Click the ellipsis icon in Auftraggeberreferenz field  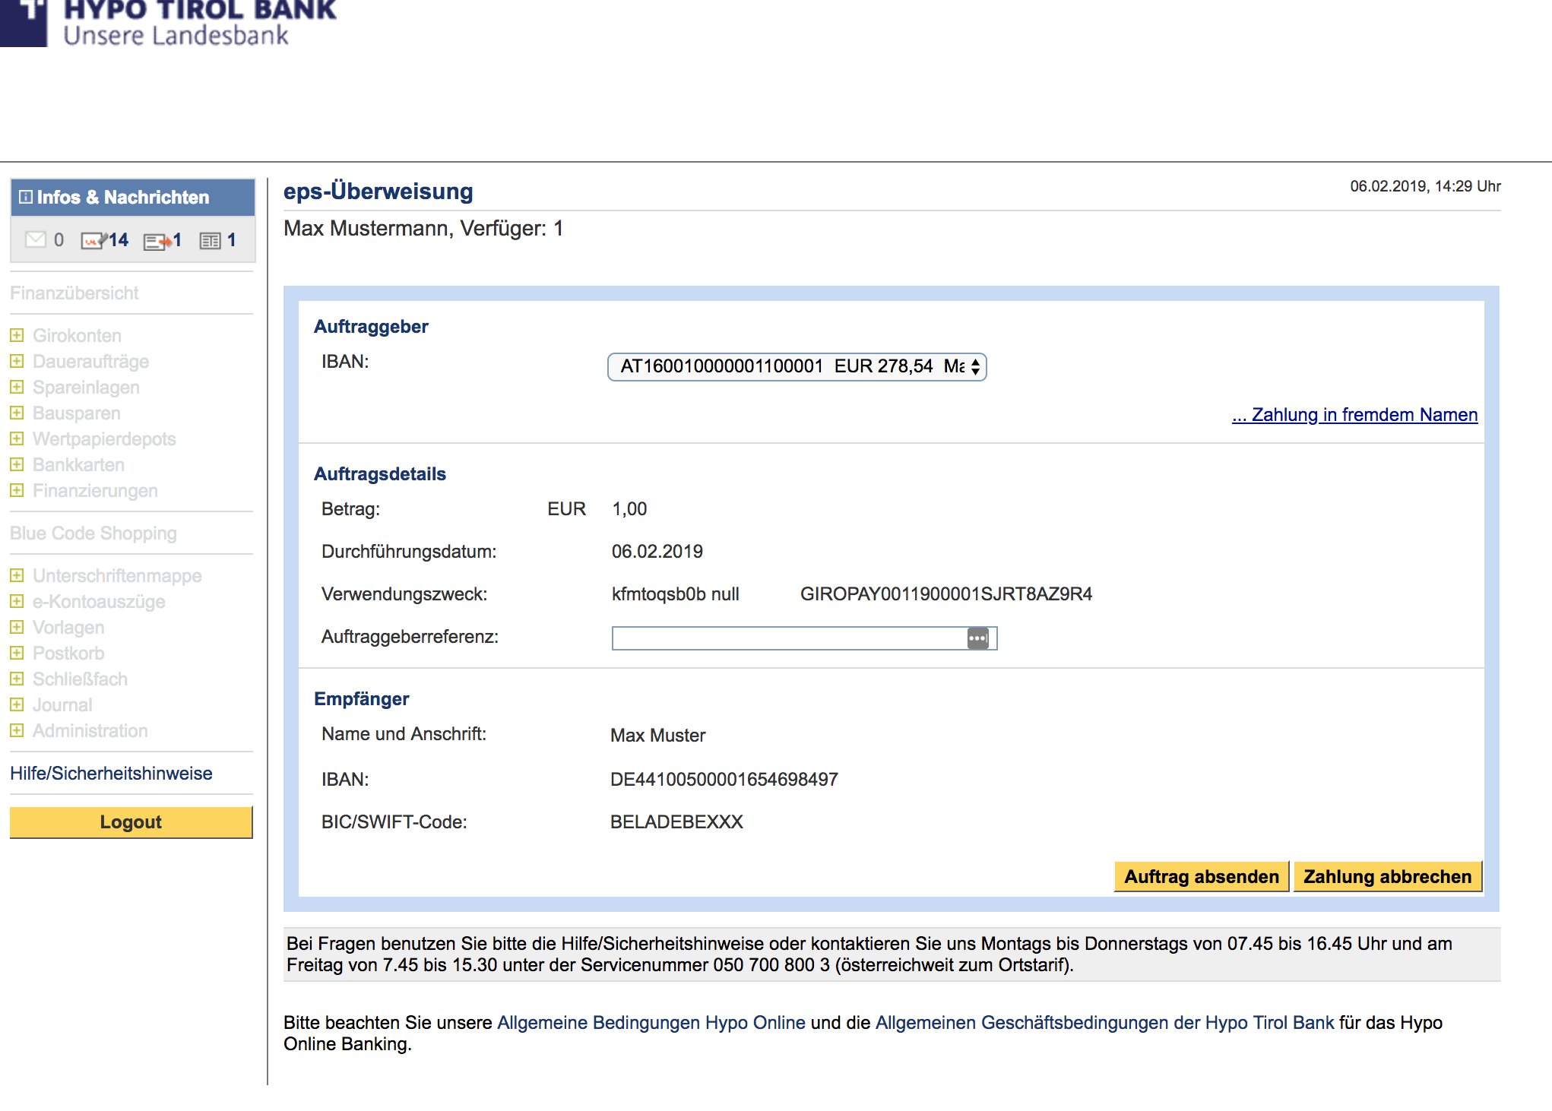pos(977,638)
